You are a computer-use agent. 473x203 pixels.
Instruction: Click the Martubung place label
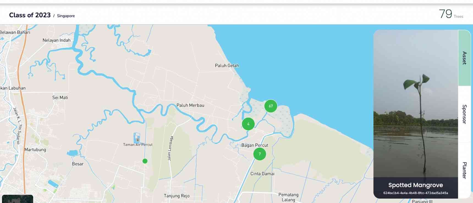[x=35, y=150]
